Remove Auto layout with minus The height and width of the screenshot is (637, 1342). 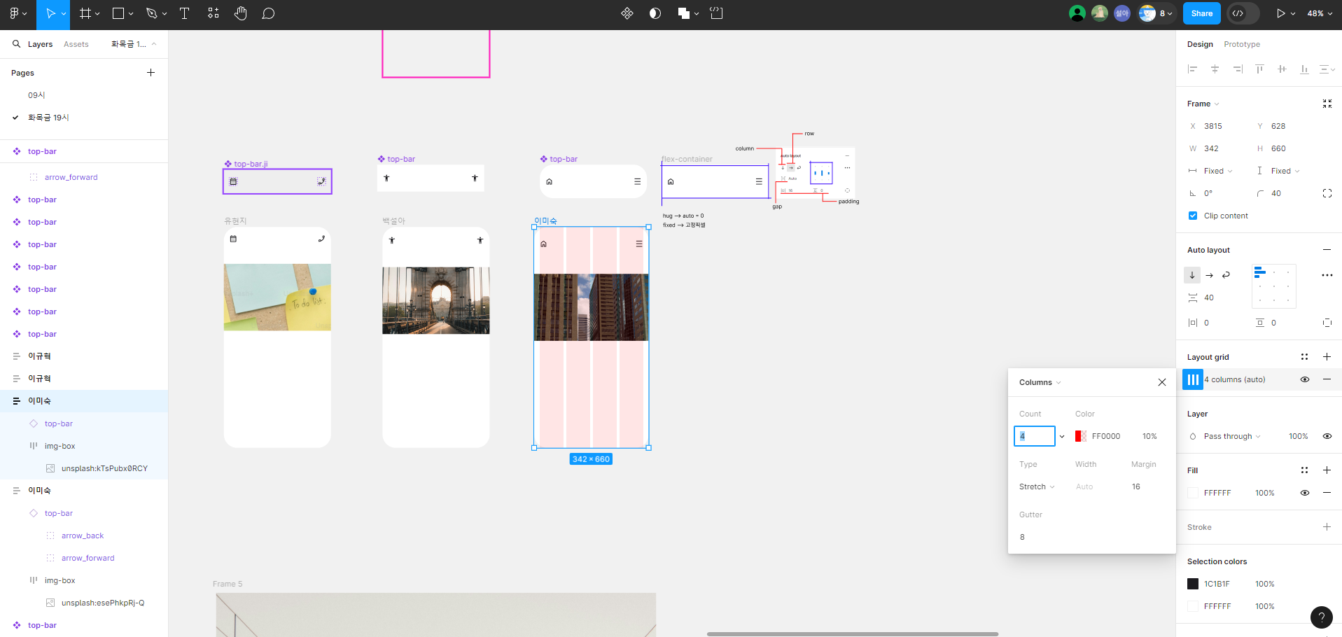click(1327, 250)
